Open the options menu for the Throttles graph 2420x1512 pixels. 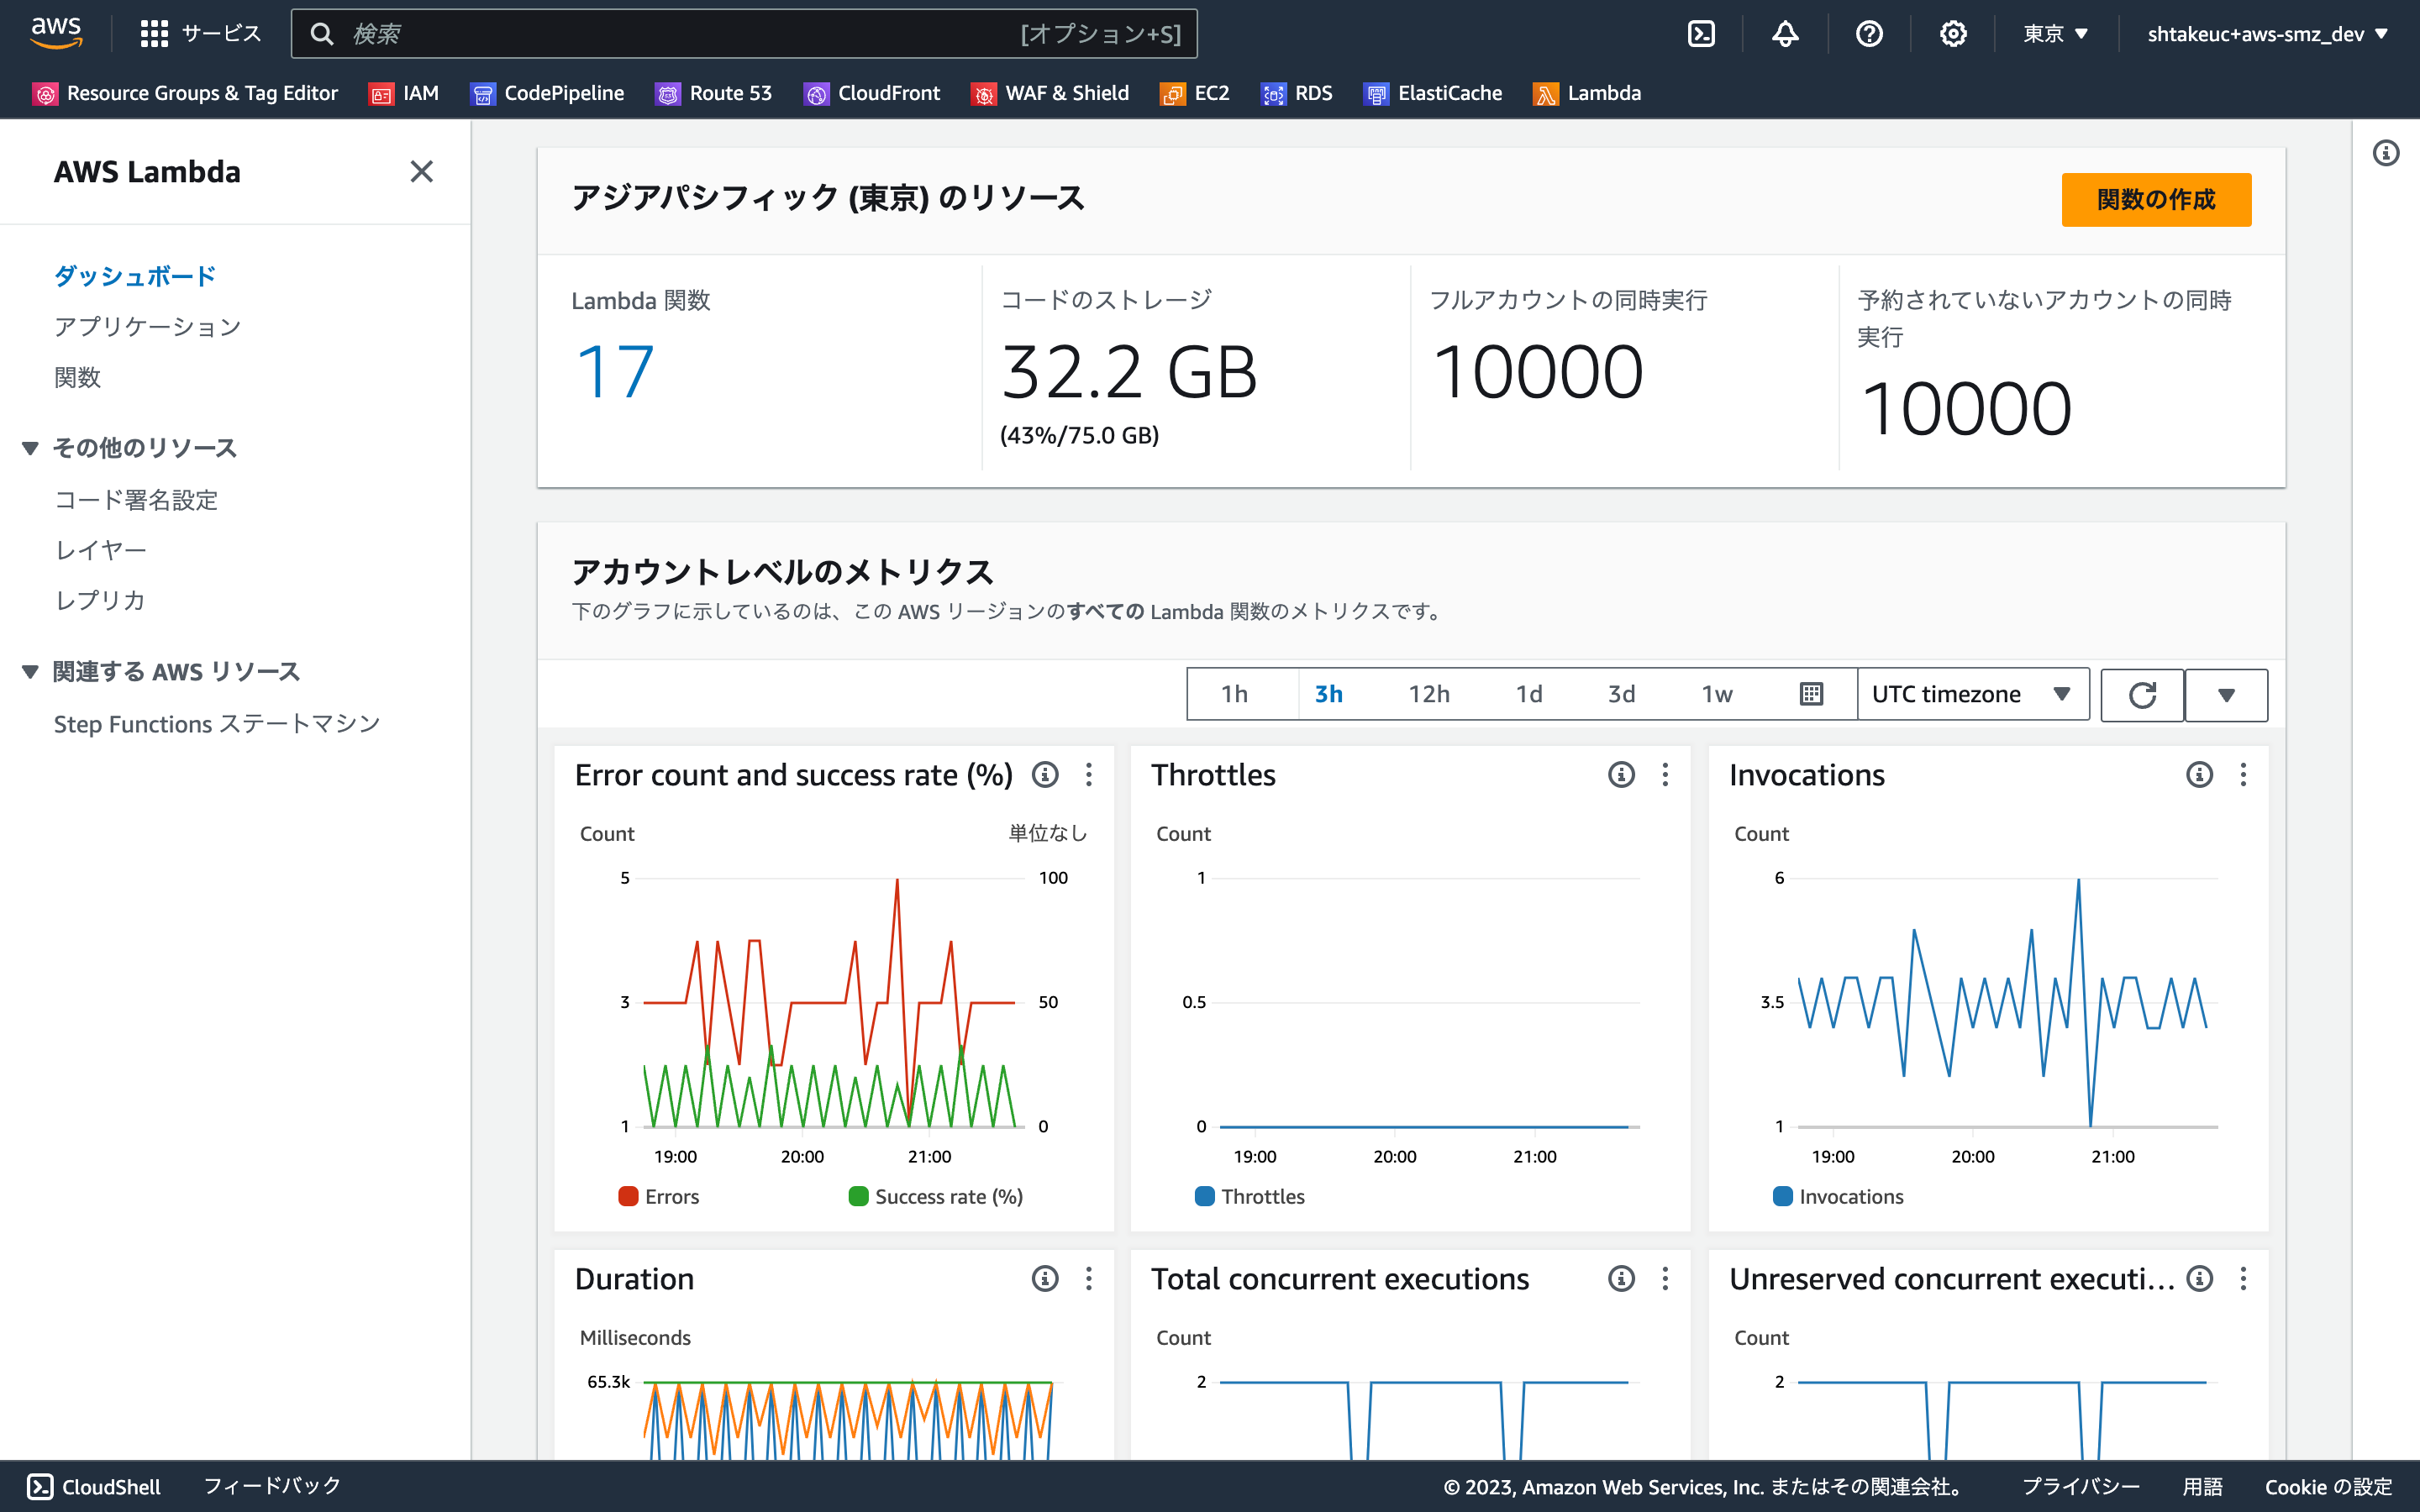pos(1665,775)
